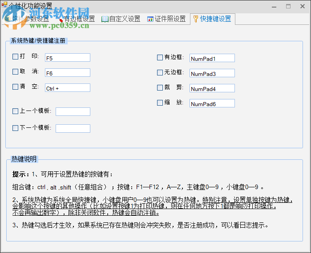
Task: Click the line starting 3、热键勾选后才生效
Action: click(x=141, y=225)
